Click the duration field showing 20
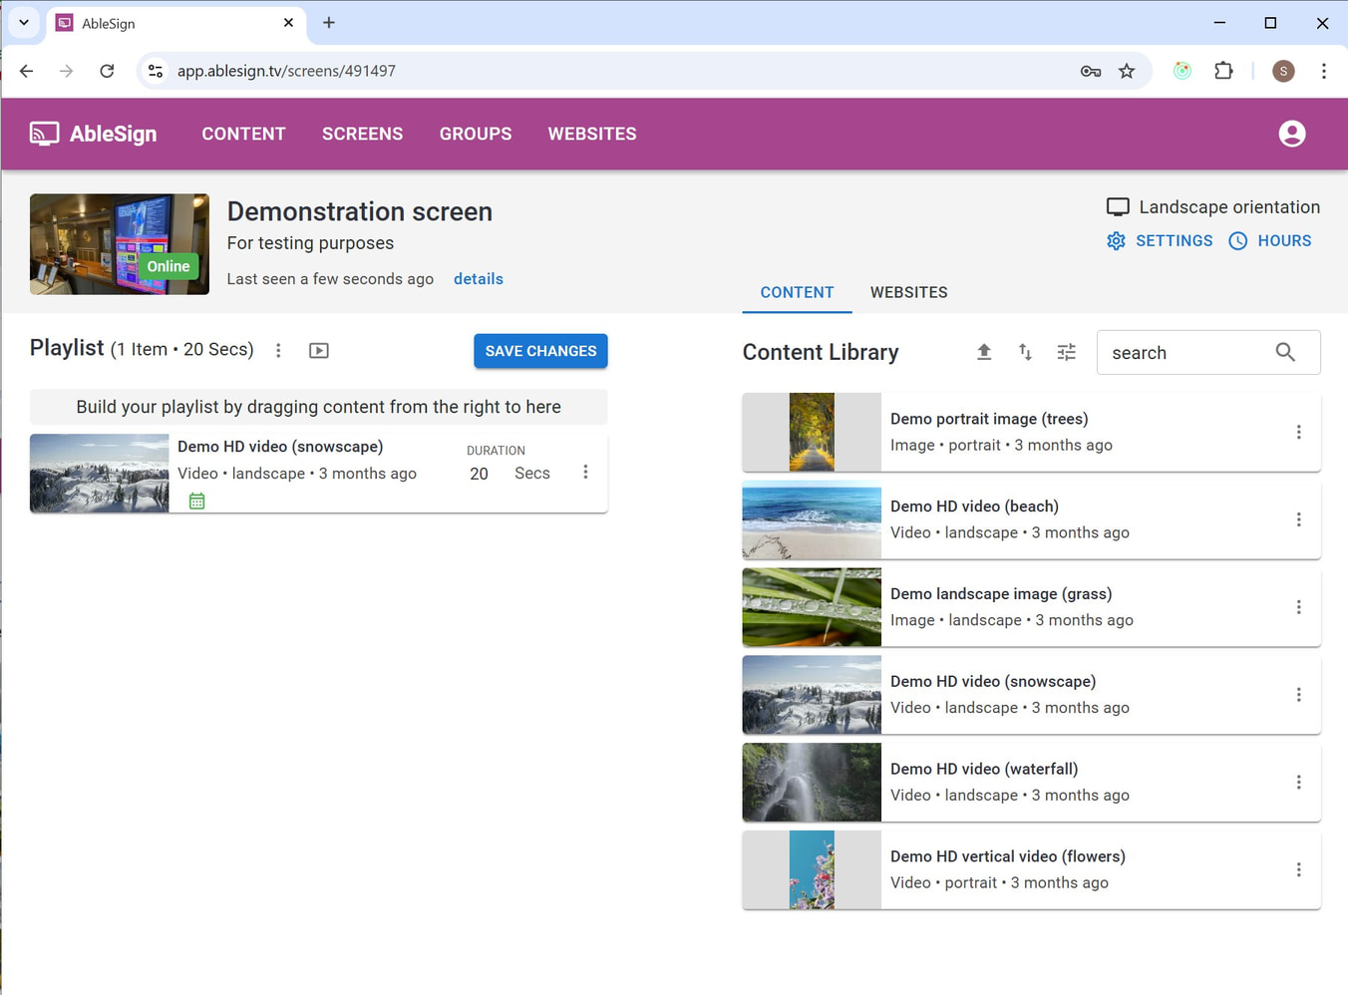 480,474
